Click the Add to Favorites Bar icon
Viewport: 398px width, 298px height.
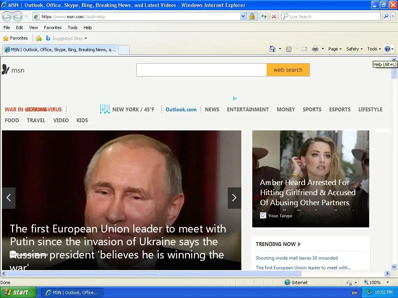(39, 38)
